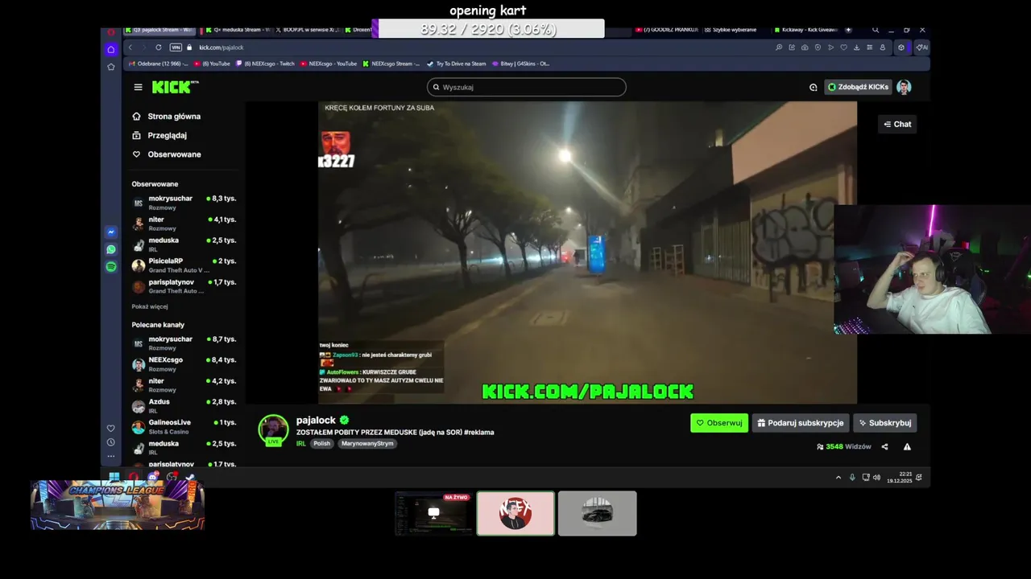The image size is (1031, 579).
Task: Open GalineosLive Slots & Casino channel
Action: 184,426
